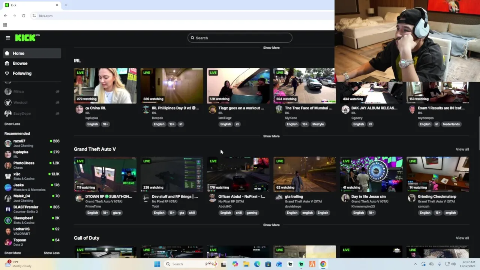Click the browser back arrow
This screenshot has height=270, width=480.
(5, 16)
